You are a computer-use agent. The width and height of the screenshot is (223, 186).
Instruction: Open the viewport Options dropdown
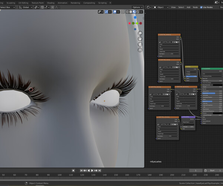pyautogui.click(x=138, y=7)
